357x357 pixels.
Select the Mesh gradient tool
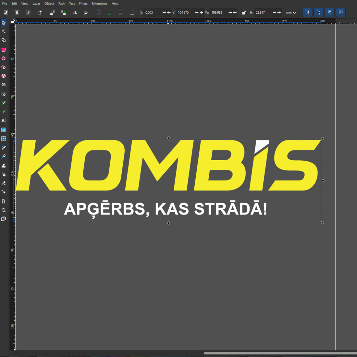pyautogui.click(x=4, y=139)
